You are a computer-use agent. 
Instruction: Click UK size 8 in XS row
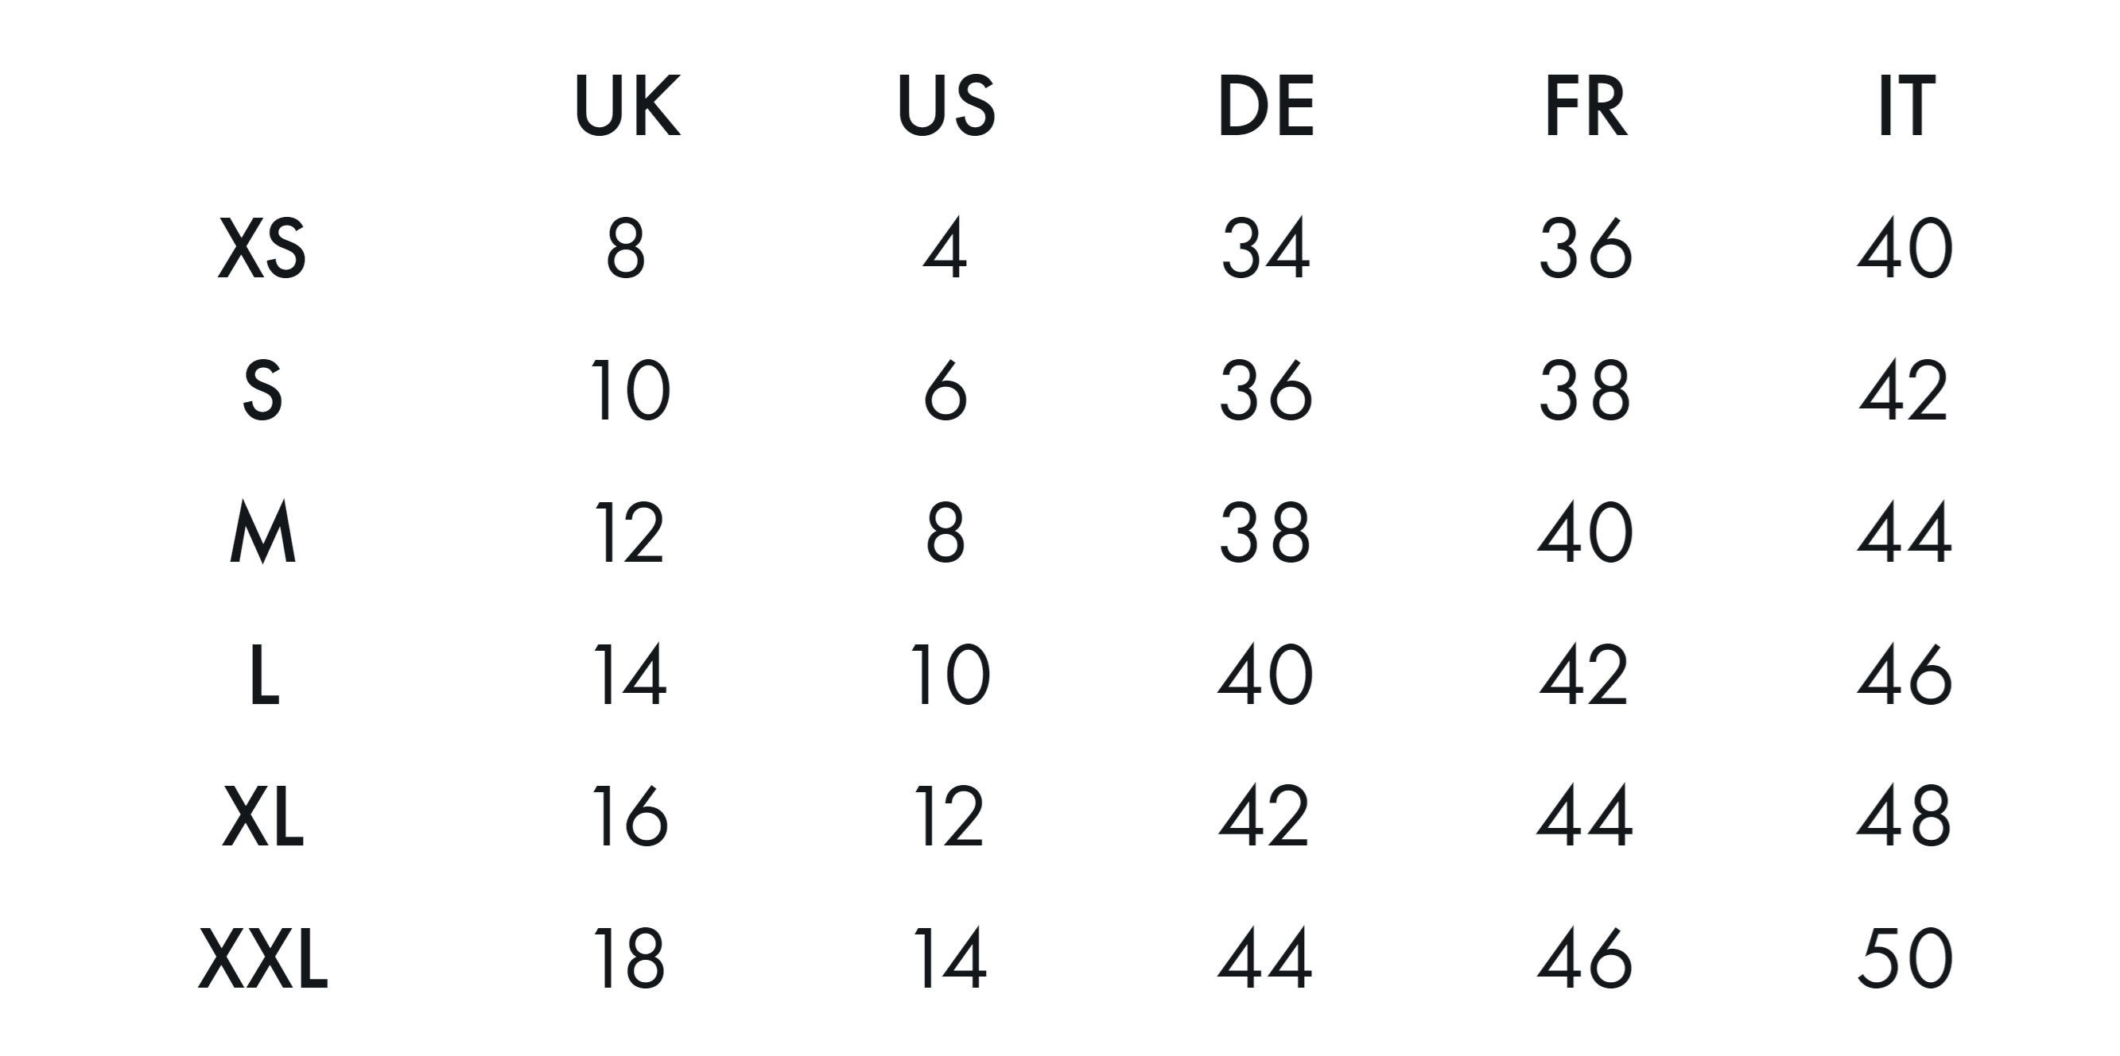coord(626,249)
